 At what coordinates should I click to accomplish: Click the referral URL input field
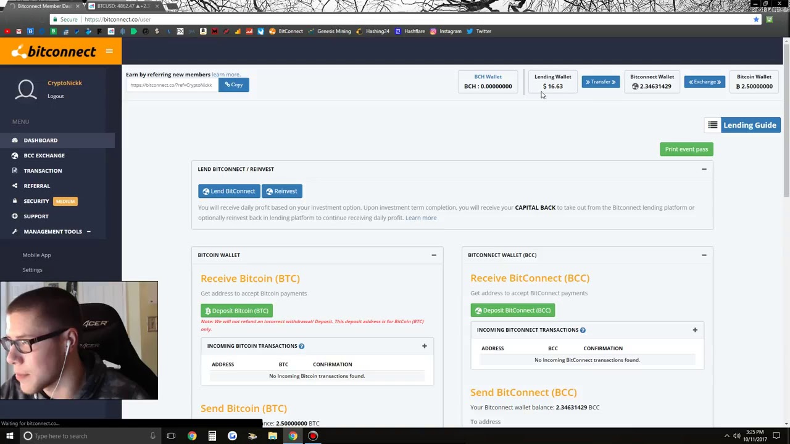click(172, 85)
